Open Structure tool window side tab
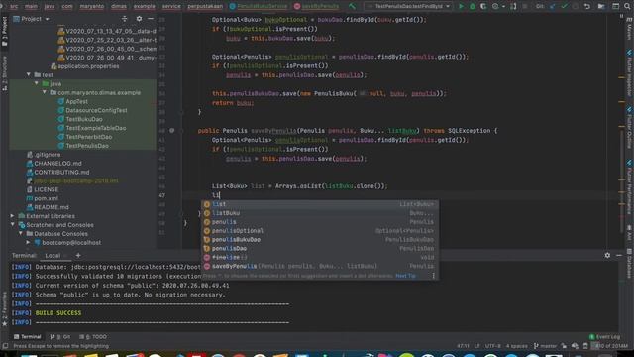Viewport: 634px width, 357px height. click(x=4, y=73)
